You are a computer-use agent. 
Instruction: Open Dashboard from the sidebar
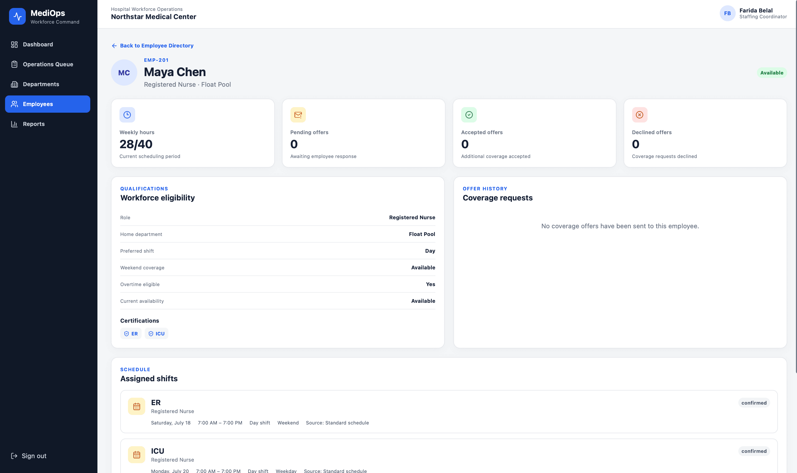(x=48, y=44)
